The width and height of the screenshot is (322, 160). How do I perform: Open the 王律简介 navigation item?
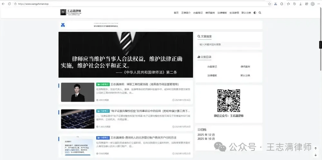pyautogui.click(x=186, y=13)
